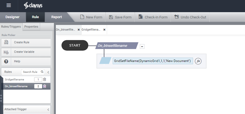Click the fn function editor icon
245x114 pixels.
tap(198, 61)
